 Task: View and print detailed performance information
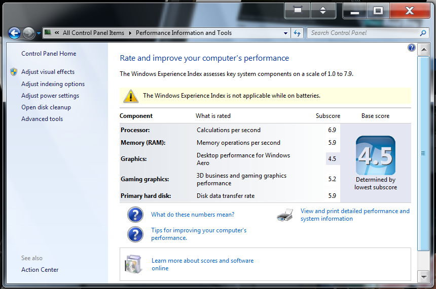(355, 215)
